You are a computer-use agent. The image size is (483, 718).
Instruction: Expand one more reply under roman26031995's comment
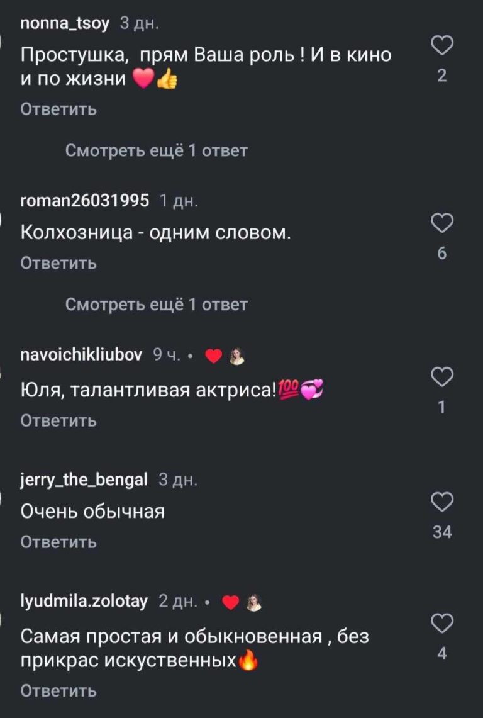click(x=157, y=305)
